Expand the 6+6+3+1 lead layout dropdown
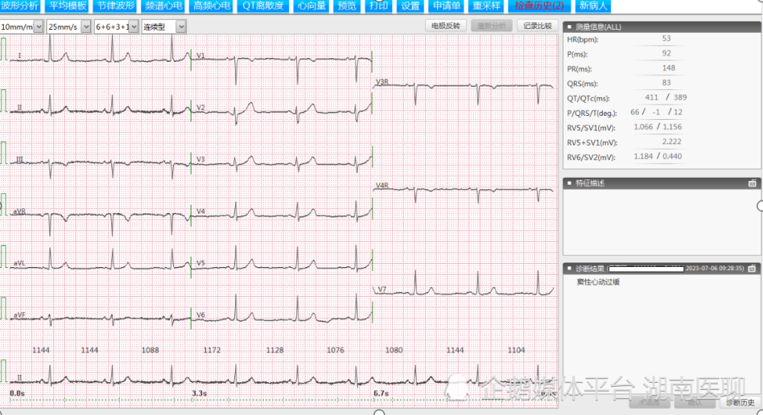 (134, 27)
